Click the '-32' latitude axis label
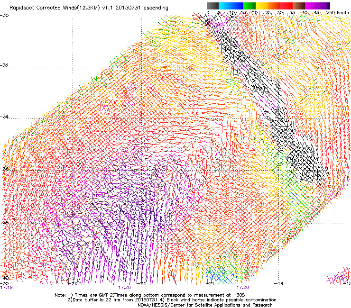 pos(4,65)
